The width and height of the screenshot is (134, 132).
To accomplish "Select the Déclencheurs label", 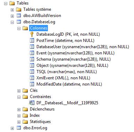I will 42,109.
